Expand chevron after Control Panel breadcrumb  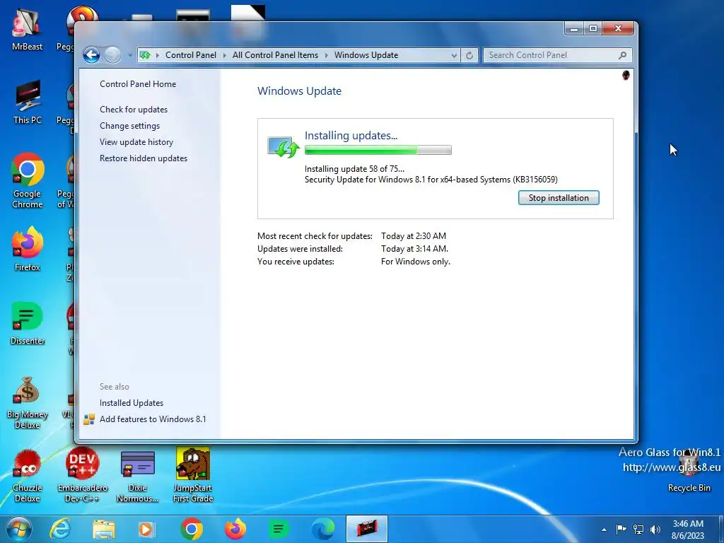click(224, 55)
